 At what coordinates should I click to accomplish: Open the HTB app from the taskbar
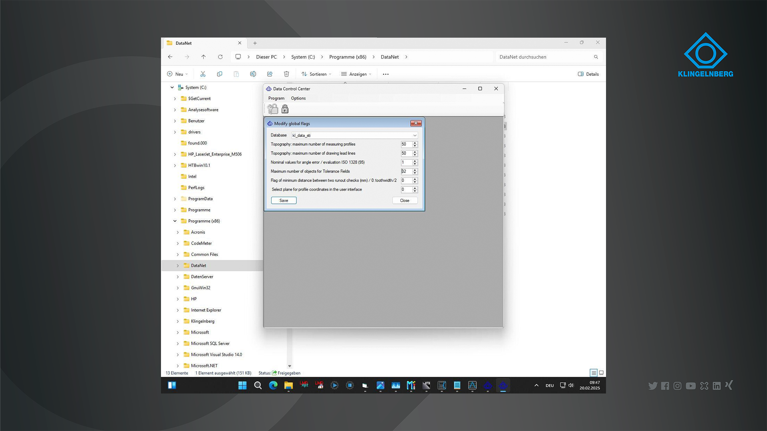tap(426, 386)
